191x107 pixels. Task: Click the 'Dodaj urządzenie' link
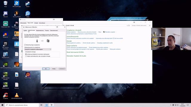tap(71, 32)
